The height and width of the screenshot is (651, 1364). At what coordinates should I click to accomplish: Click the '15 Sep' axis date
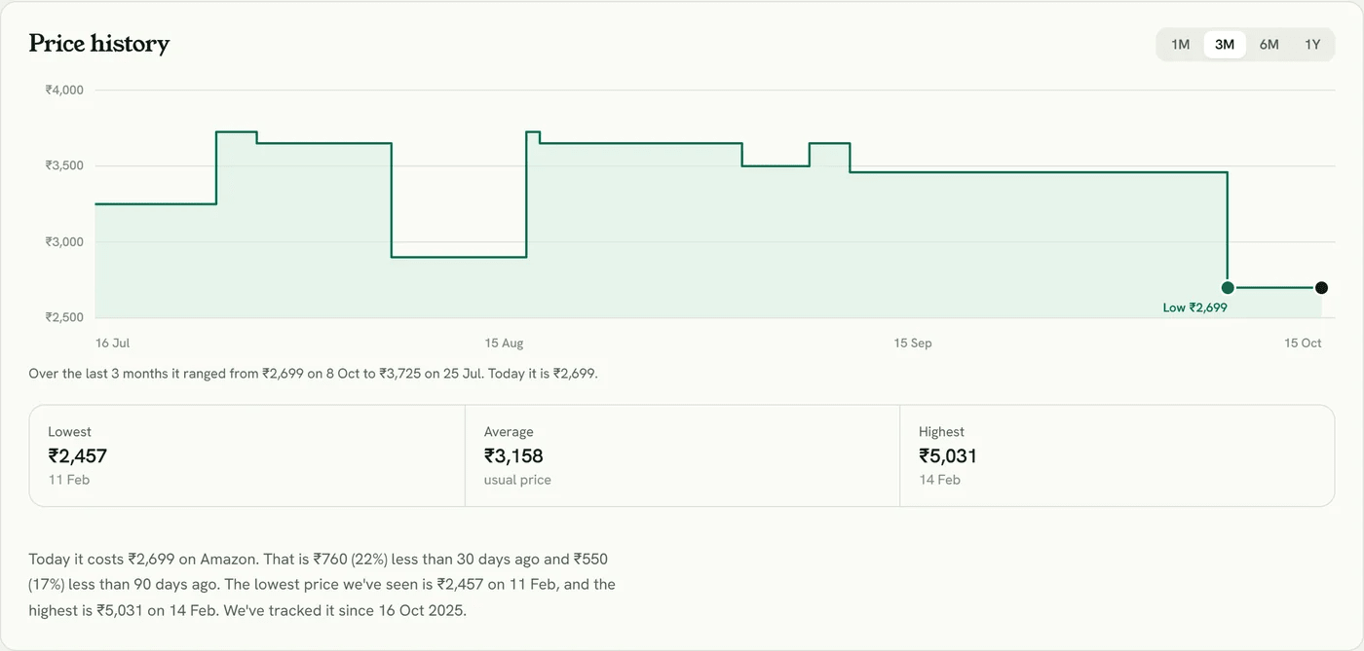click(913, 344)
